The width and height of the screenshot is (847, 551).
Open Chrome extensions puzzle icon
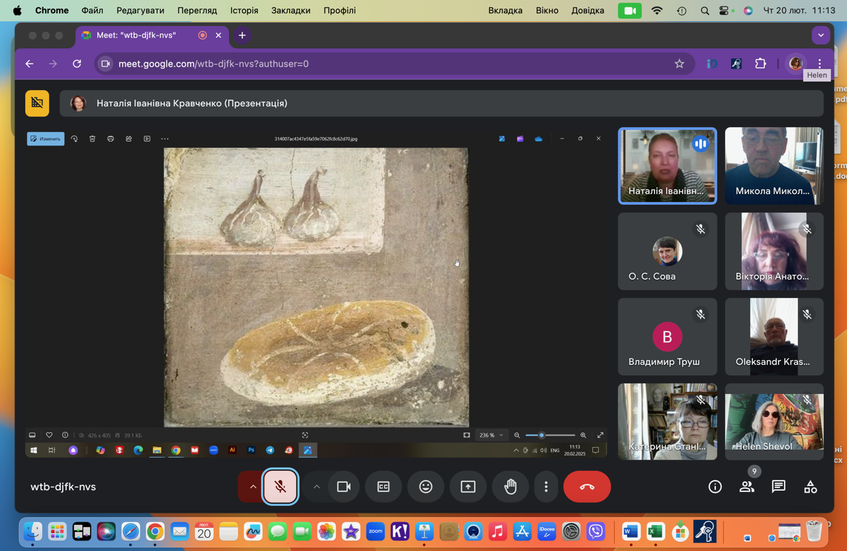coord(760,64)
